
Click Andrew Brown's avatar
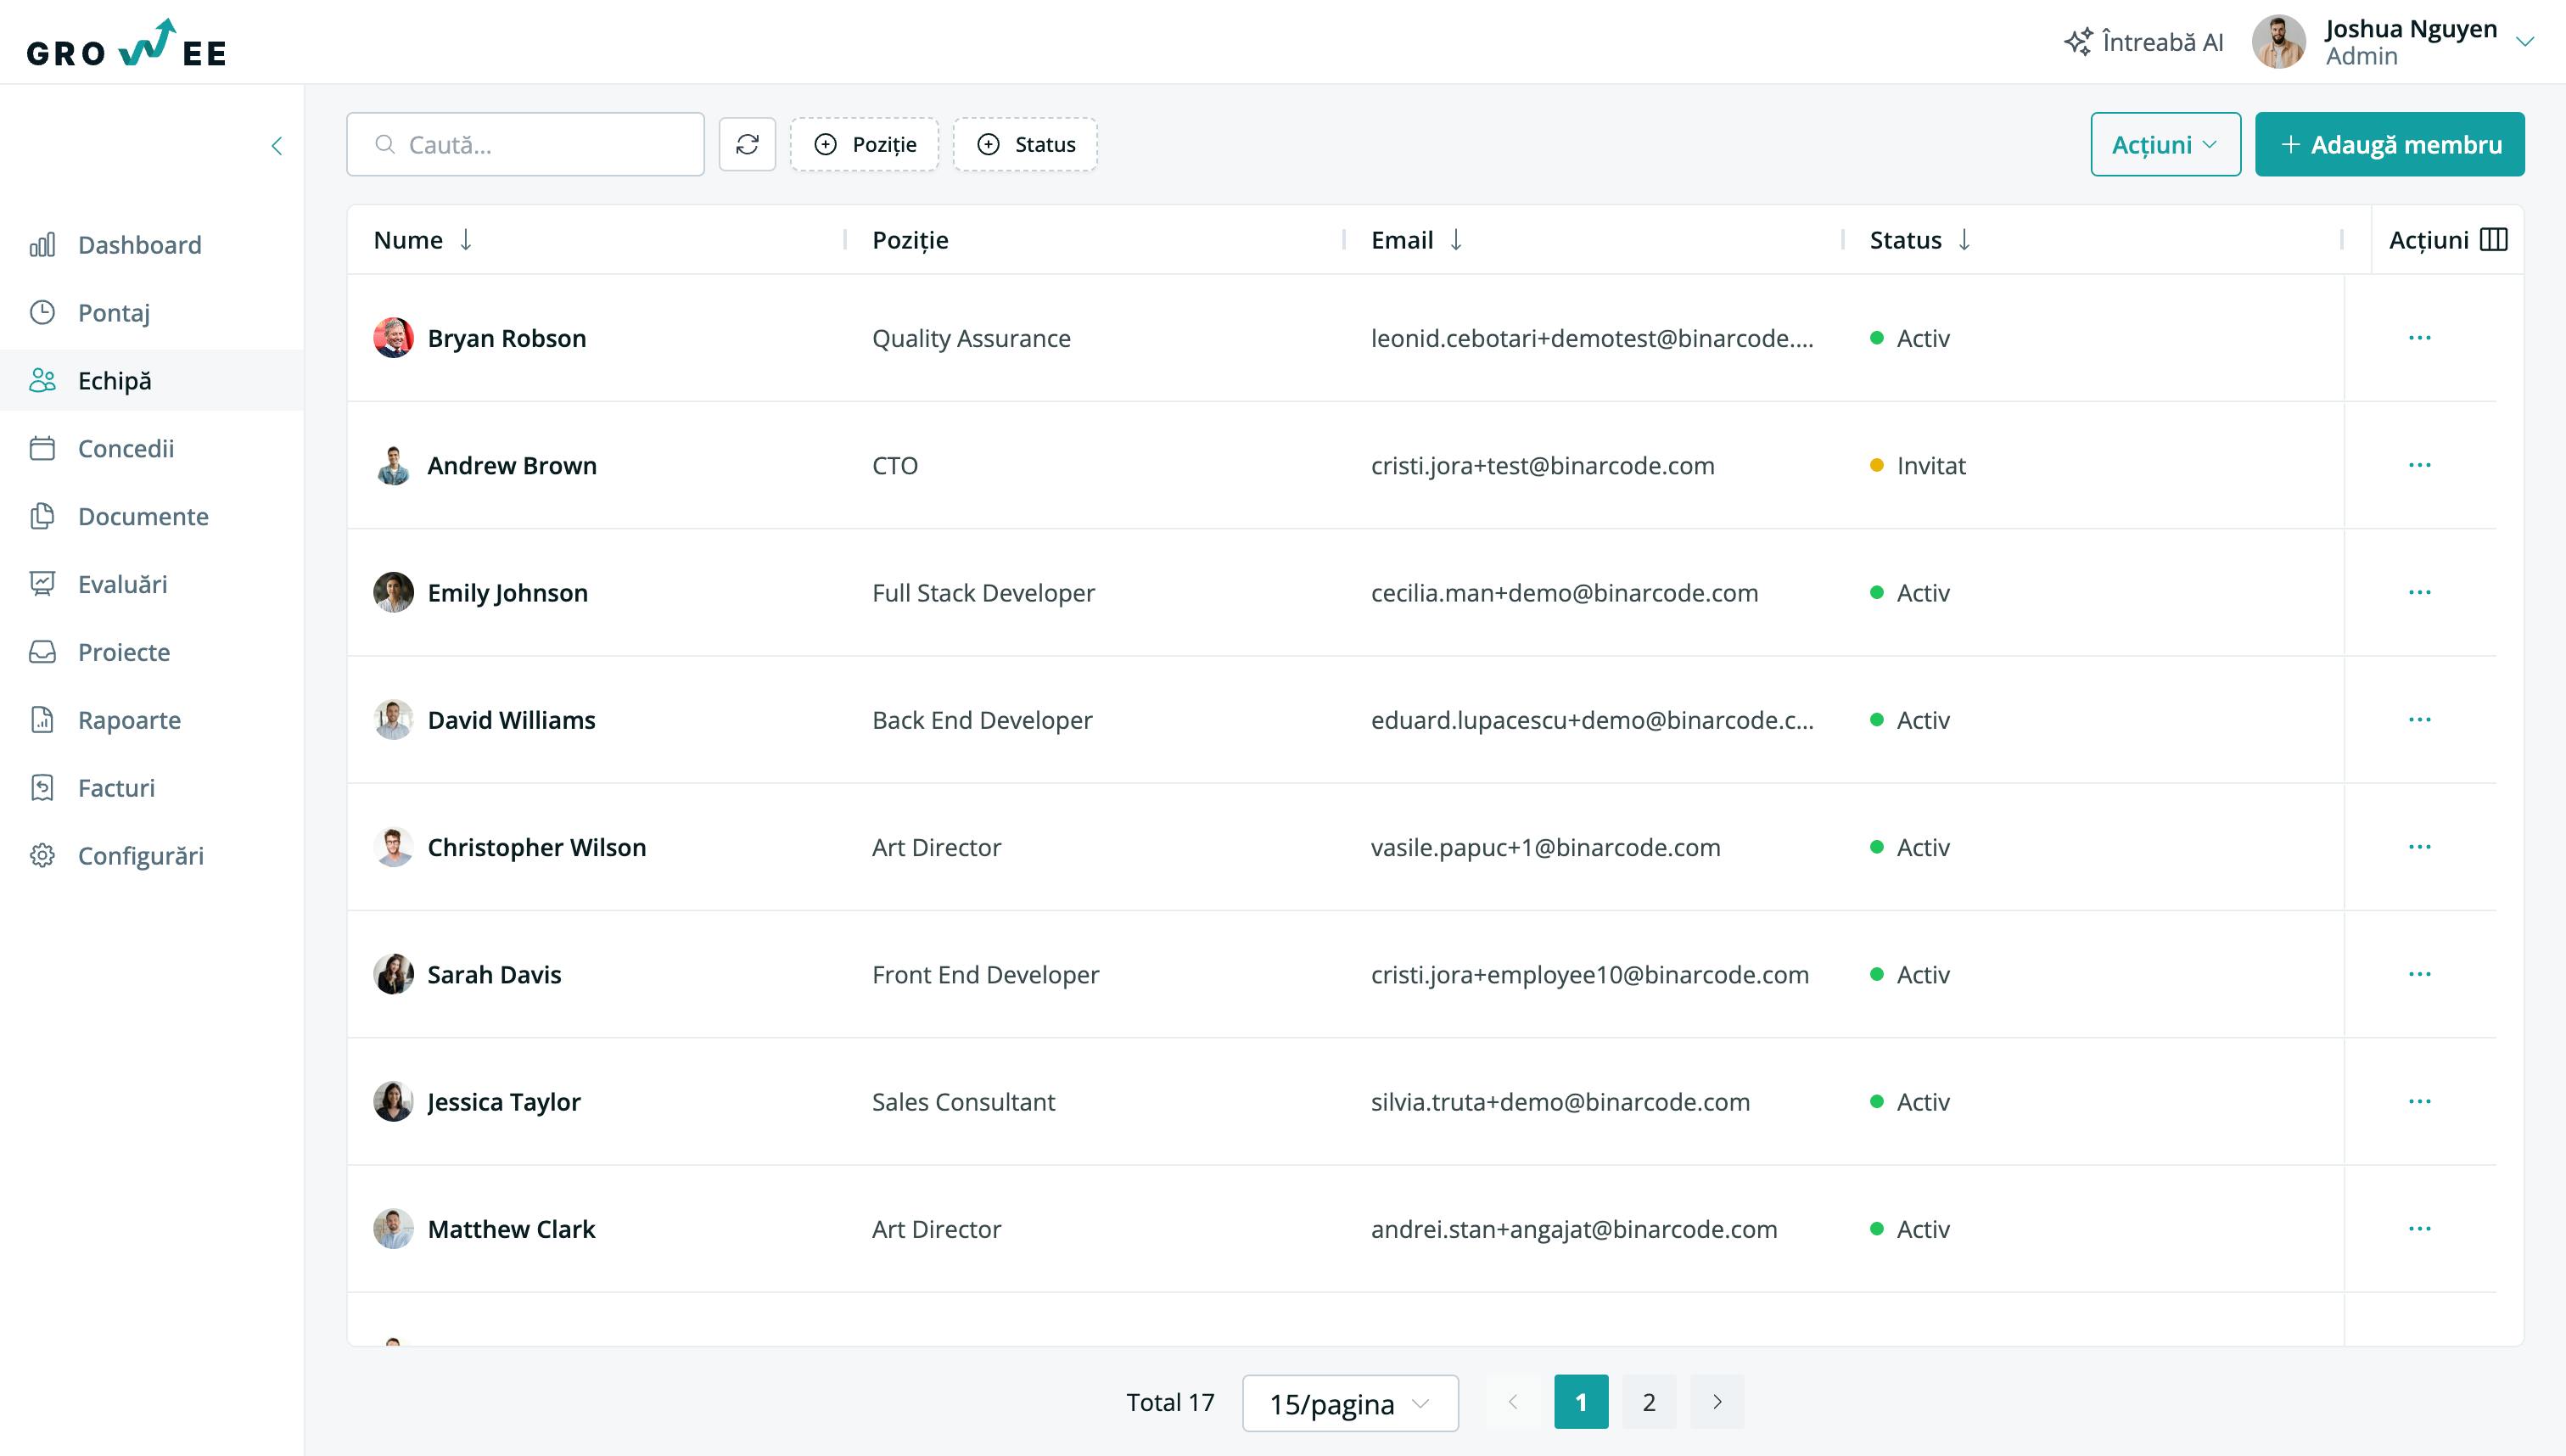click(x=393, y=465)
